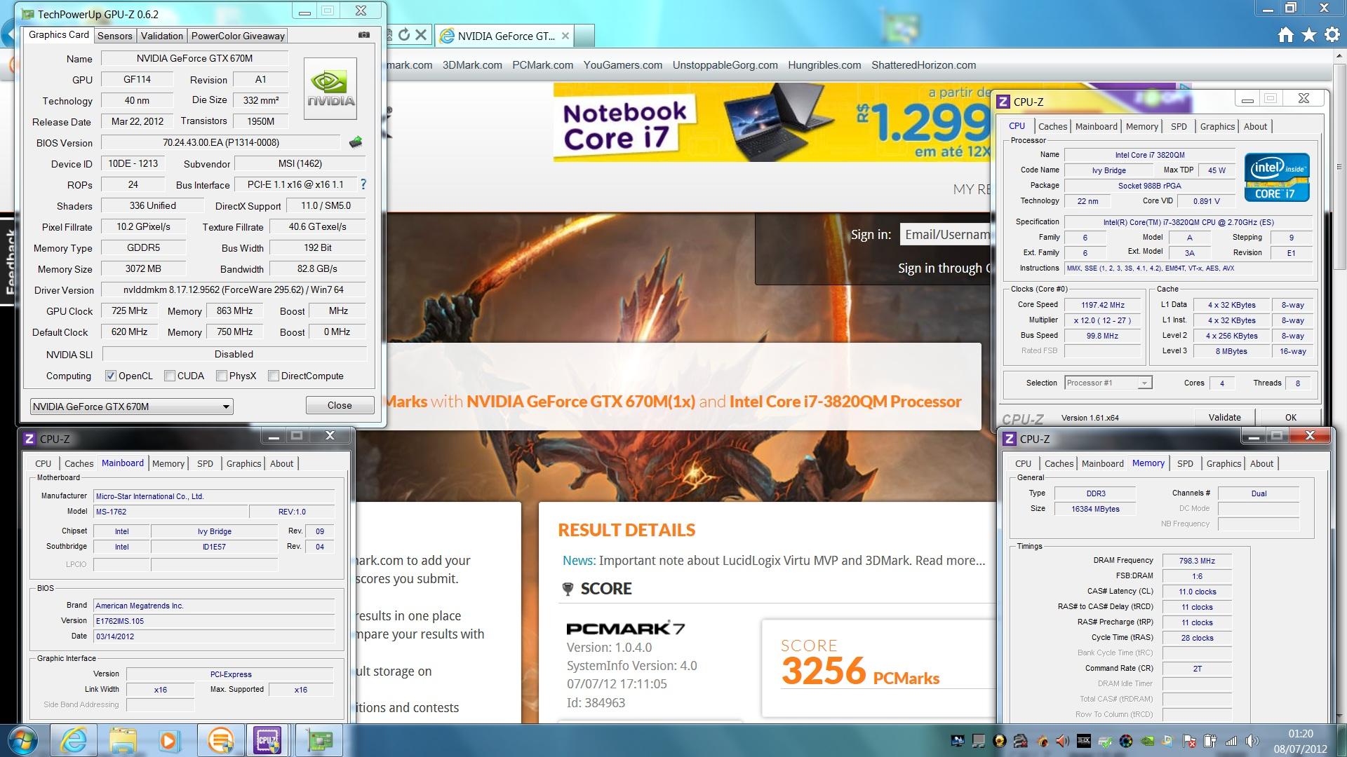Open the browser Favorites star icon
This screenshot has width=1347, height=757.
click(1308, 35)
